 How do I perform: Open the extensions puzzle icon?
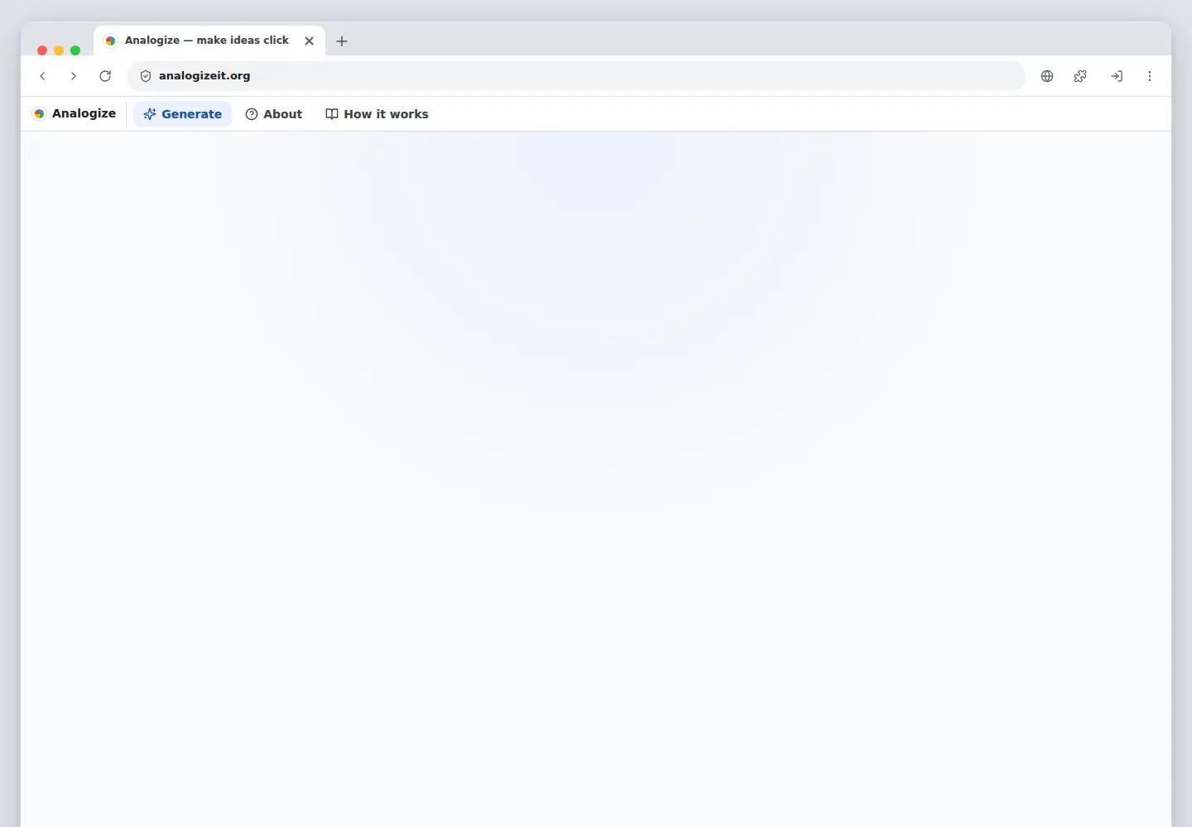[1080, 76]
